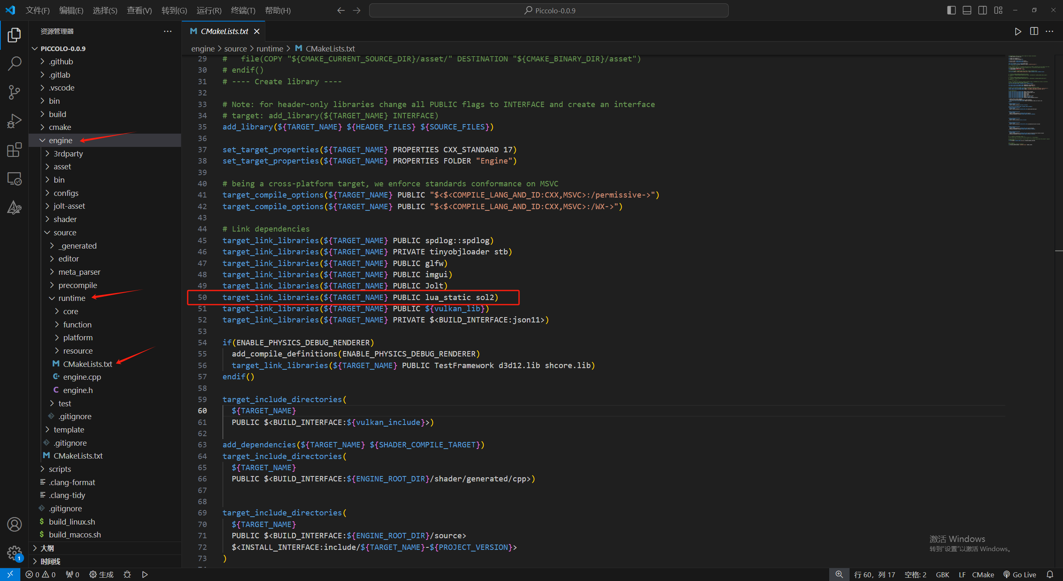Open the 终端(T) menu
The height and width of the screenshot is (581, 1063).
(243, 10)
